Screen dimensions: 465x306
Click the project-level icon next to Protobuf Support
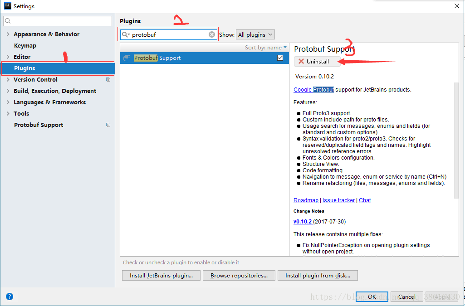point(108,125)
